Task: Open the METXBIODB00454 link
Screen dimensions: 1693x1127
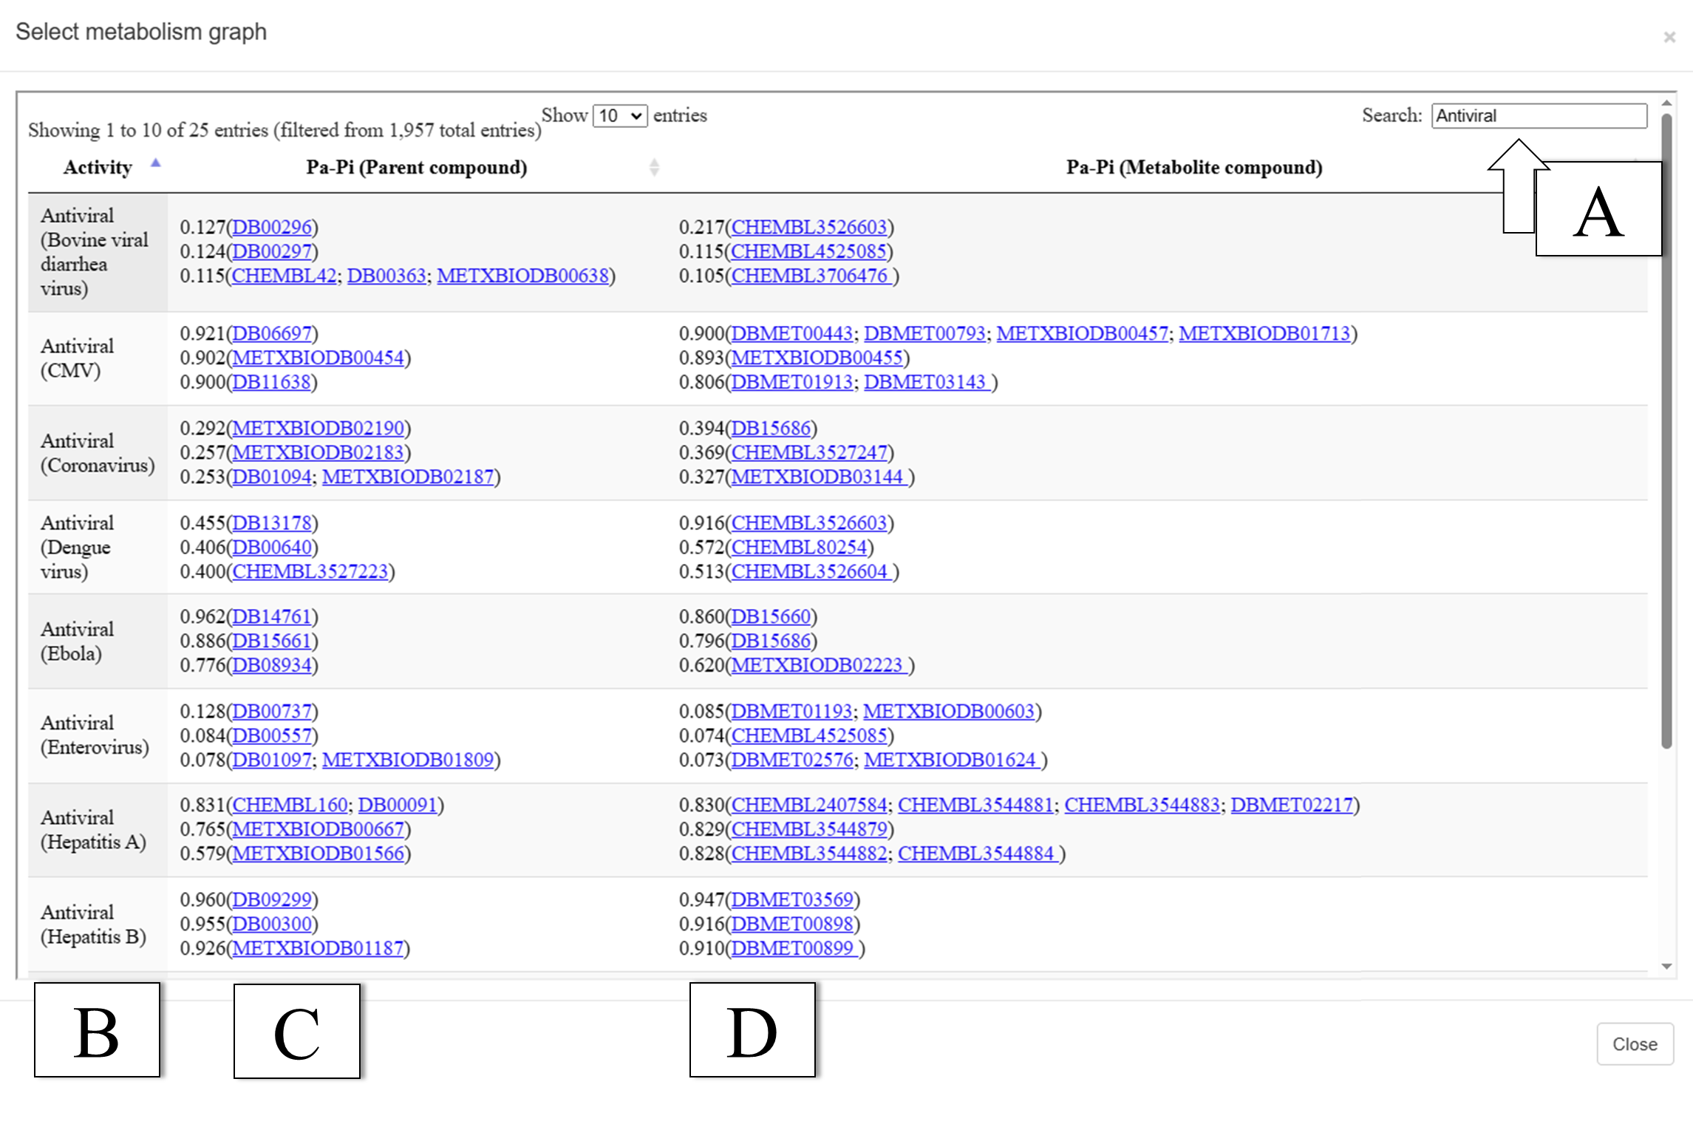Action: pyautogui.click(x=318, y=358)
